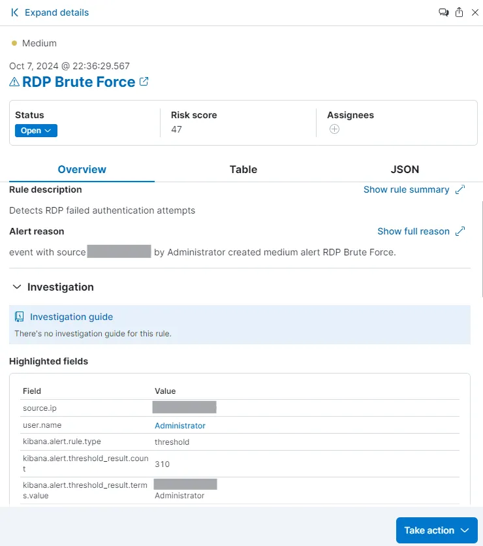Close the alert details flyout
The image size is (483, 546).
pos(475,12)
